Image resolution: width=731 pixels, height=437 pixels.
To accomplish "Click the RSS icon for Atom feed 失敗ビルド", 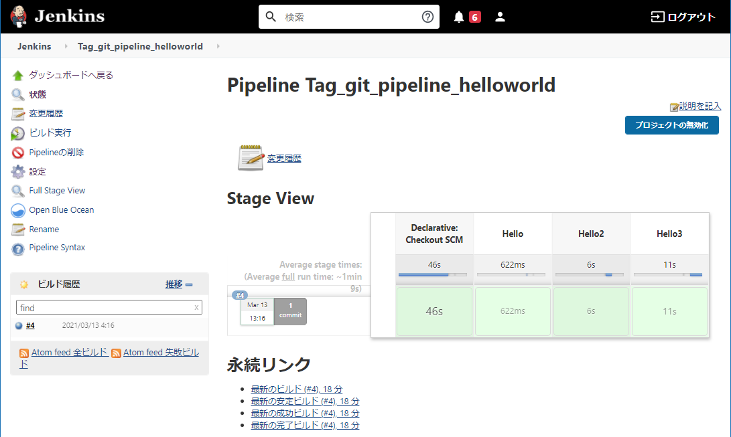I will 116,353.
